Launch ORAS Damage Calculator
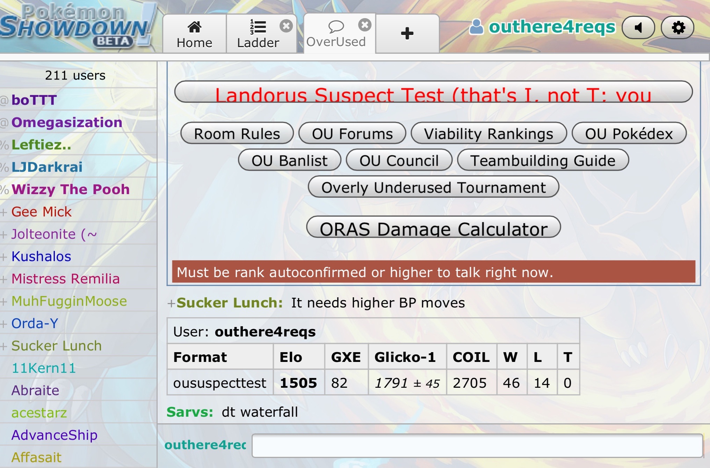 433,227
